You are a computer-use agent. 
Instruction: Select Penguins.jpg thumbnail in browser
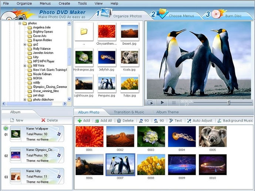[107, 83]
